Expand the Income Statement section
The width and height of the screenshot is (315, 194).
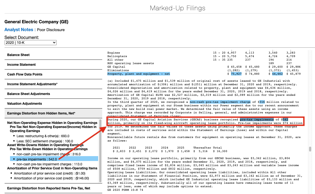[x=53, y=65]
